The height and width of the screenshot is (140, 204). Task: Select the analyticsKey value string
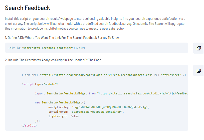[x=110, y=107]
